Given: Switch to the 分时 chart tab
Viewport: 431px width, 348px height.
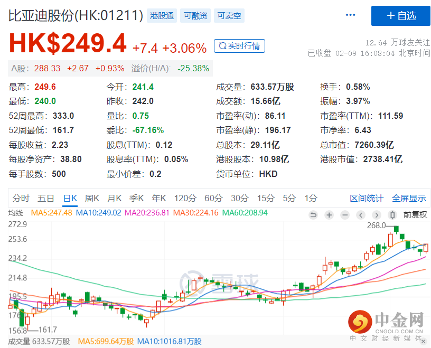Looking at the screenshot, I should tap(21, 199).
